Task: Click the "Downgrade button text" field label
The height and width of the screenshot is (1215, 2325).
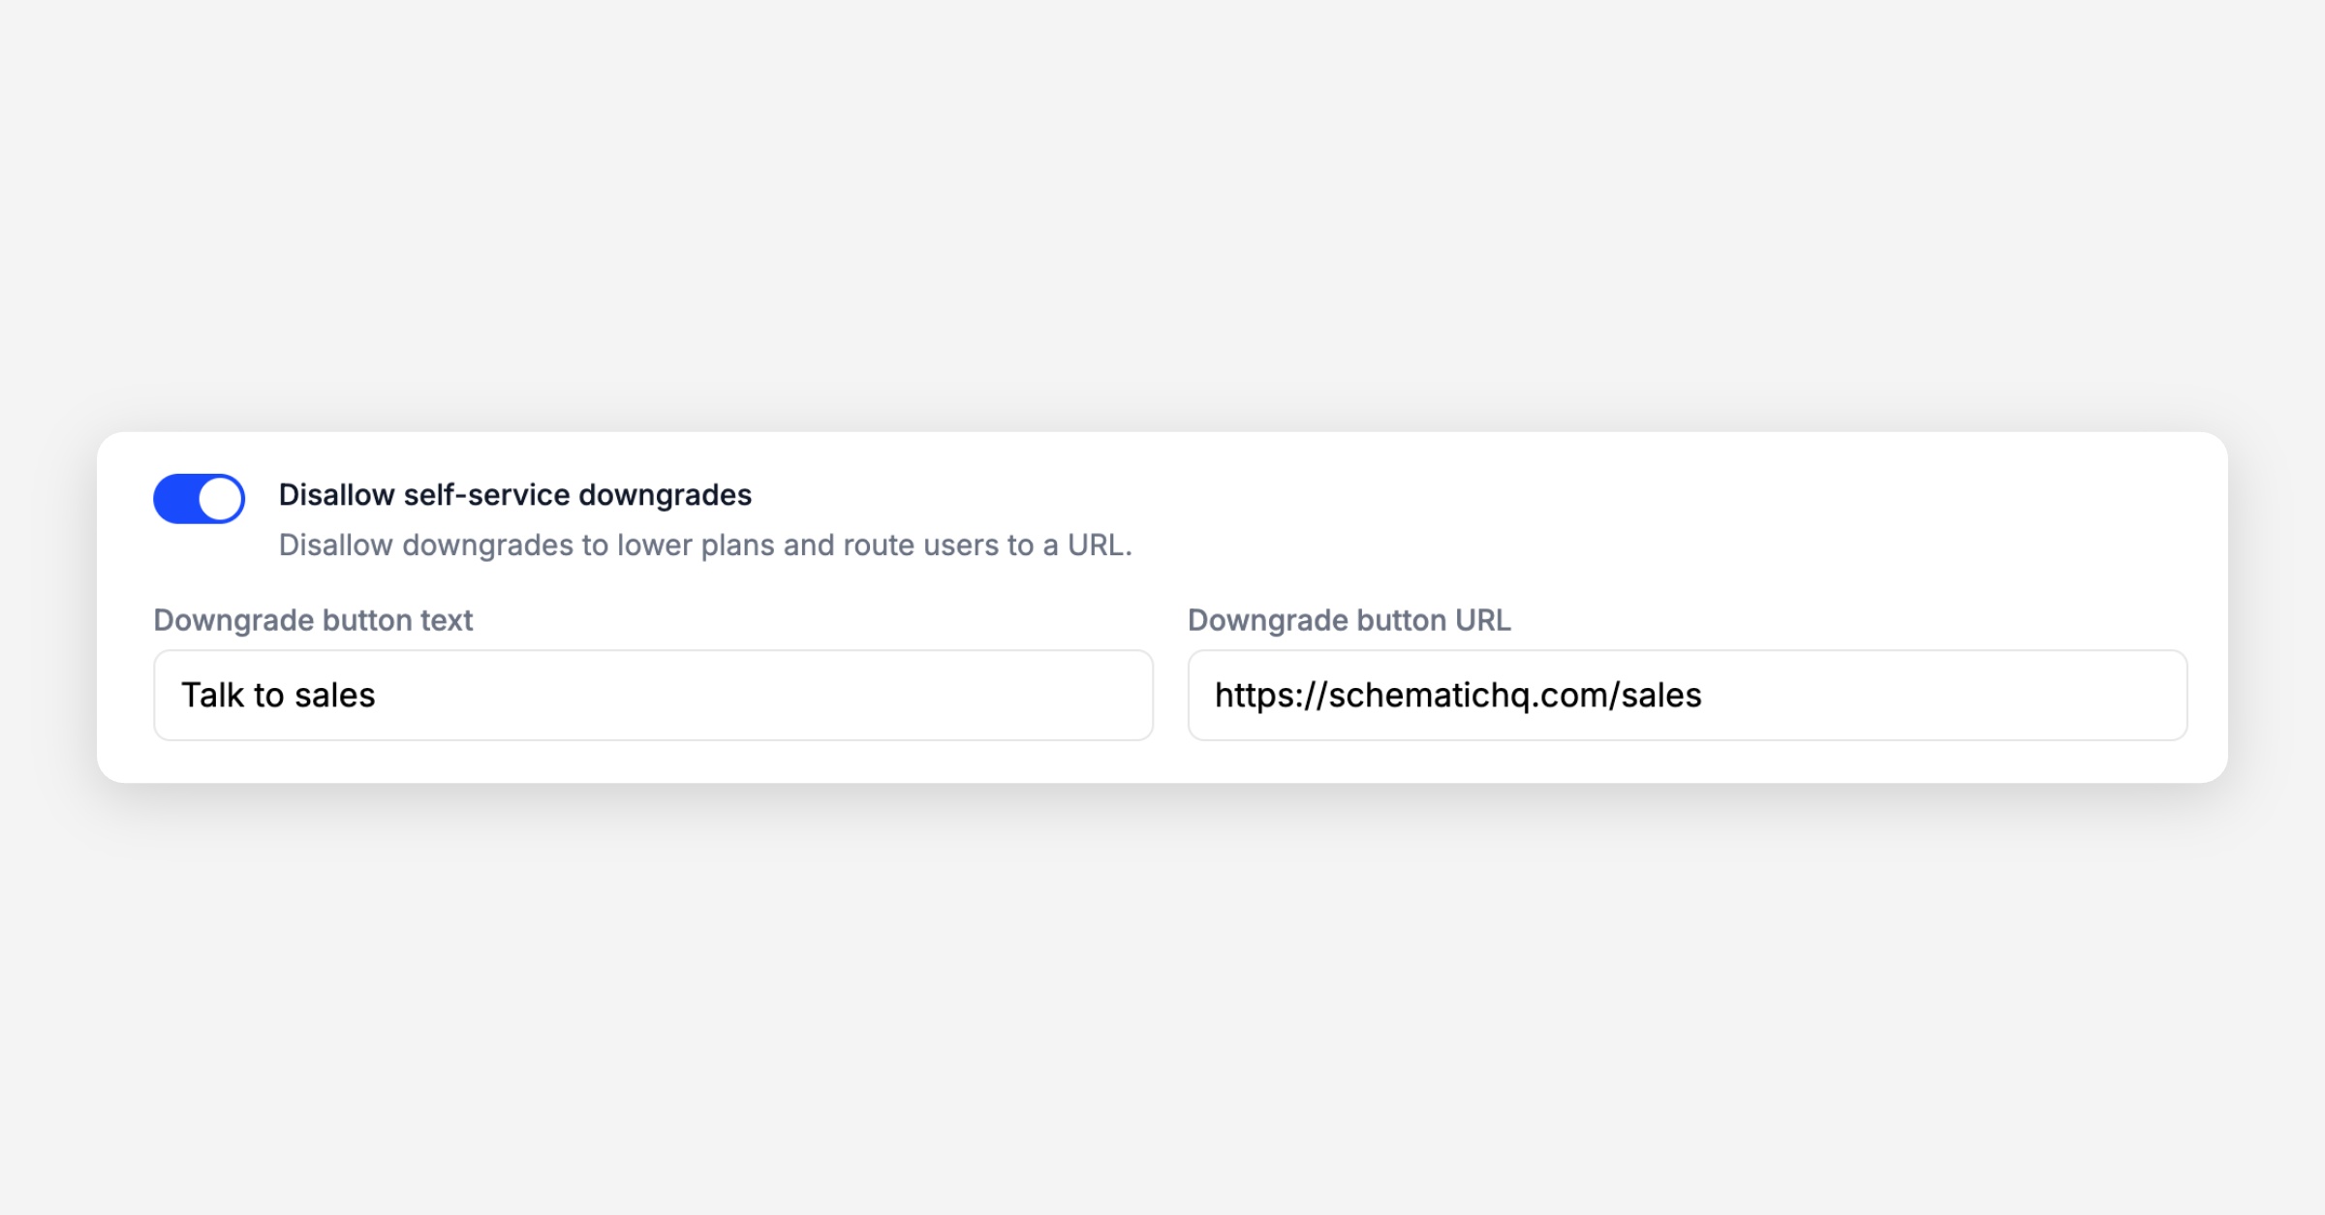Action: (x=313, y=620)
